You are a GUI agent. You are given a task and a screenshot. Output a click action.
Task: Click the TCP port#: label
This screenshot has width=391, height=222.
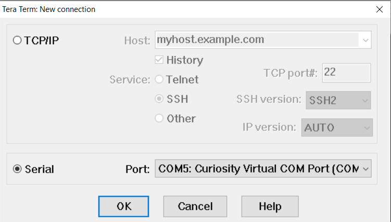291,73
